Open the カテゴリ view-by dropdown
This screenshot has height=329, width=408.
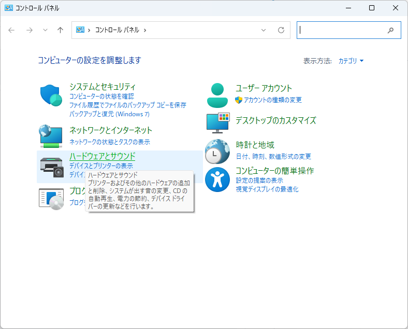351,61
